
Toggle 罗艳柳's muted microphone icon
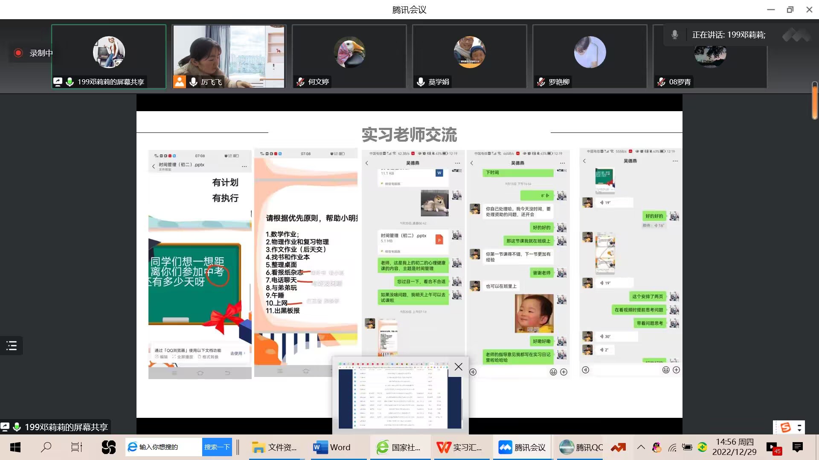[x=541, y=82]
